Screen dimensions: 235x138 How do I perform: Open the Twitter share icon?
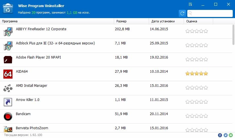(226, 135)
